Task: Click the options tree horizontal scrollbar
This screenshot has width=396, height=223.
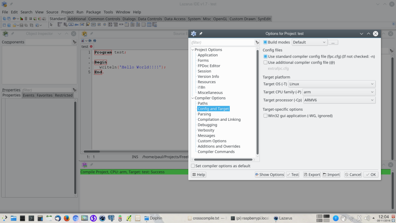Action: click(223, 160)
